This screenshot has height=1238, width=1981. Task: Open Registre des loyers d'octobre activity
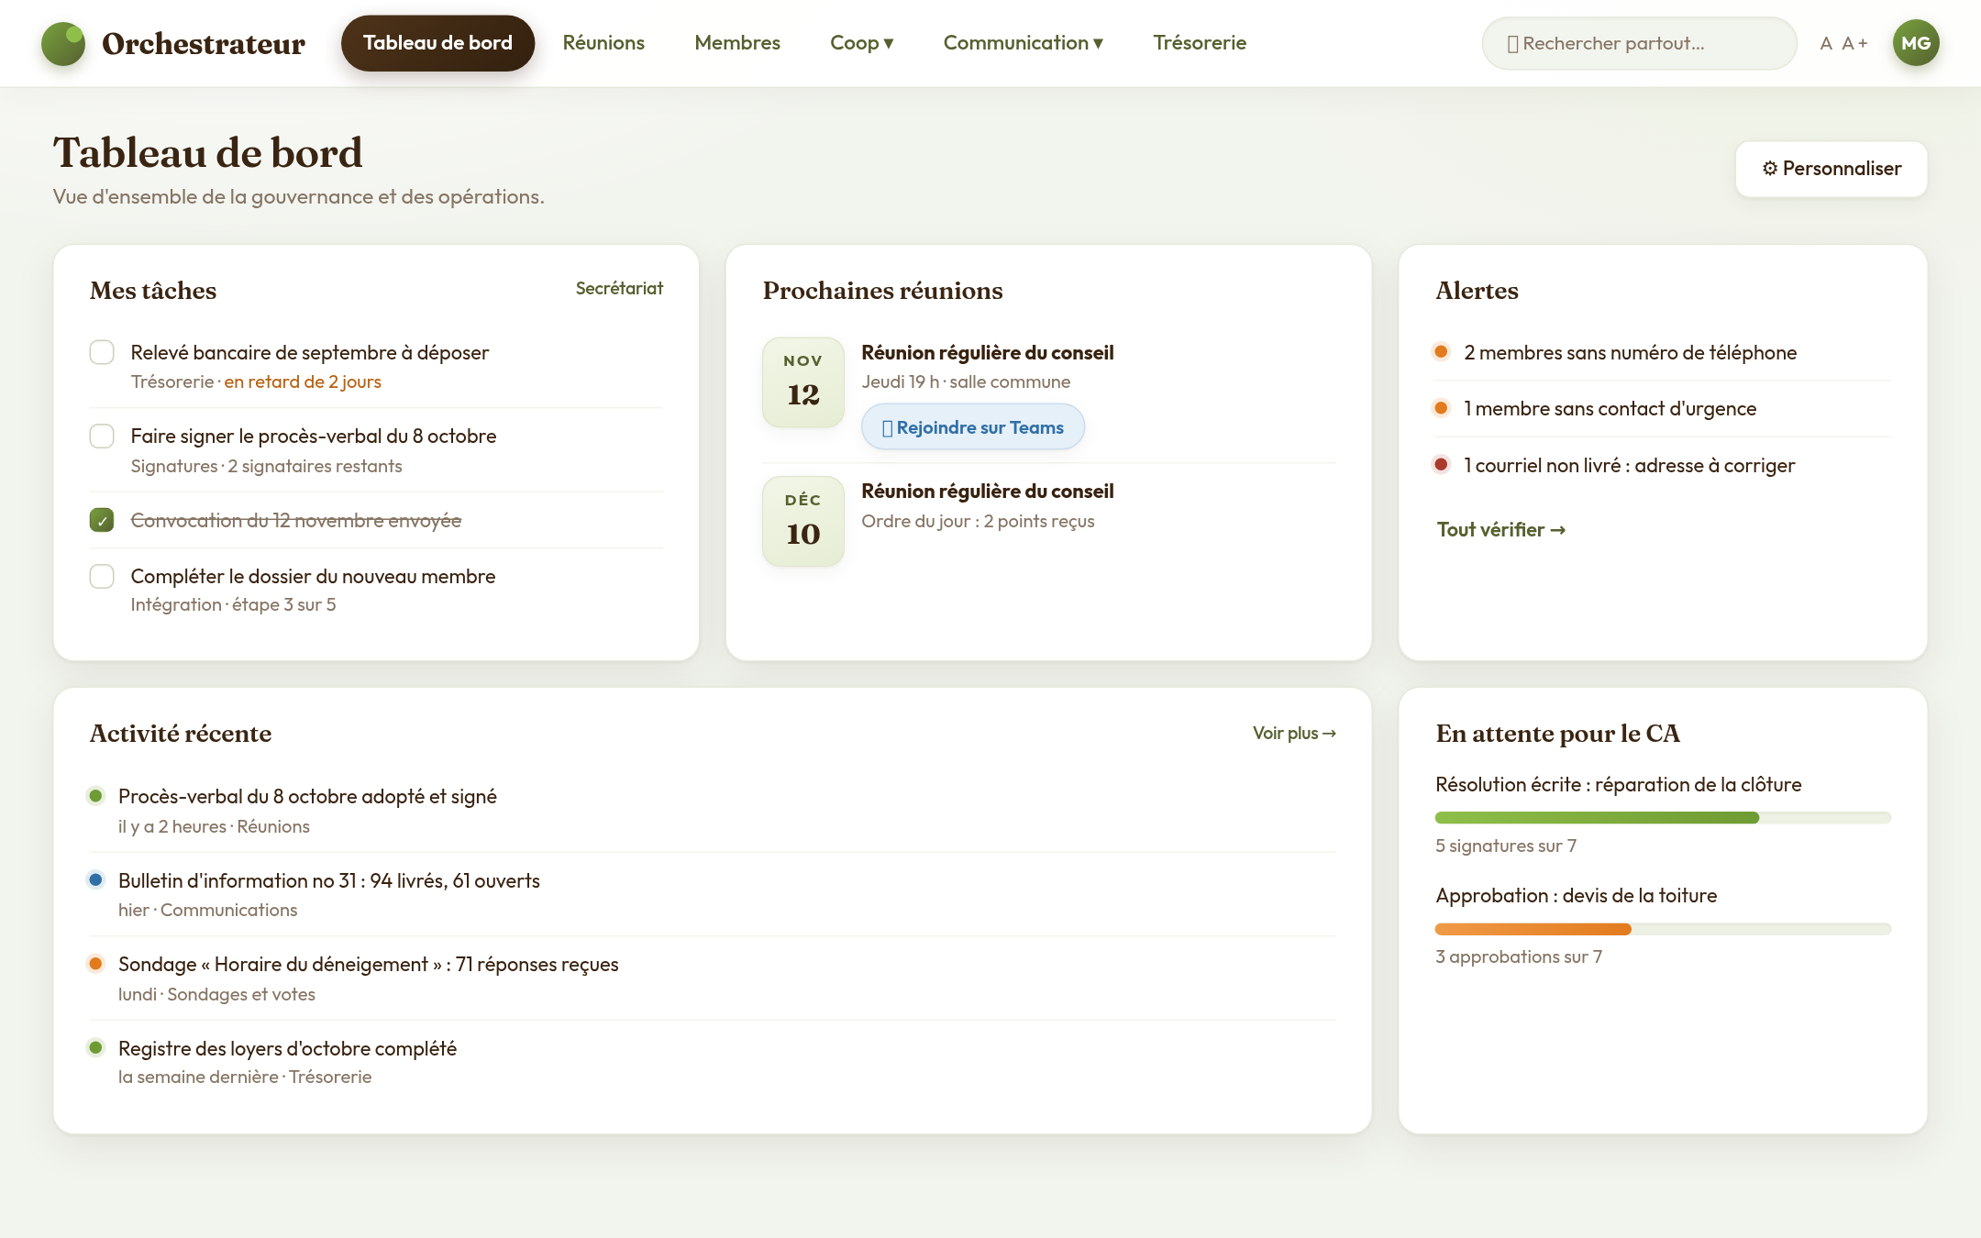(712, 1062)
